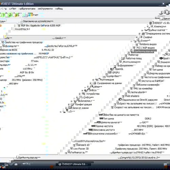The height and width of the screenshot is (170, 170).
Task: Open the Отчет menu in the menu bar
Action: coord(13,9)
